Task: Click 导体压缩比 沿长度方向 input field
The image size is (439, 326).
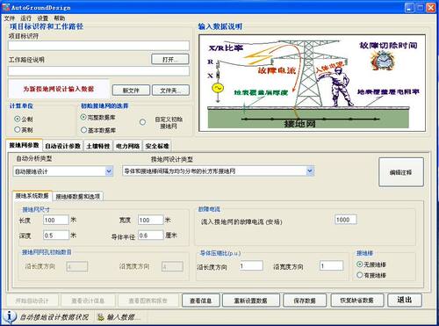Action: 251,265
